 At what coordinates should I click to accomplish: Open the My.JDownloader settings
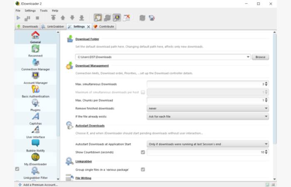(35, 159)
